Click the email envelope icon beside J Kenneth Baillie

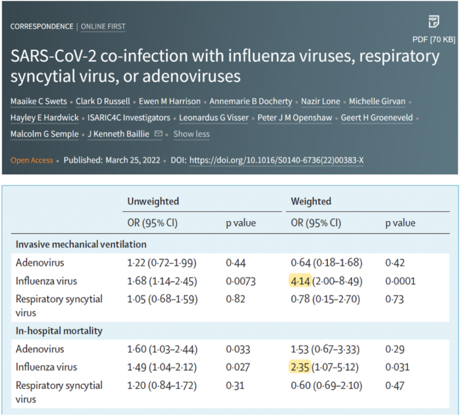158,134
